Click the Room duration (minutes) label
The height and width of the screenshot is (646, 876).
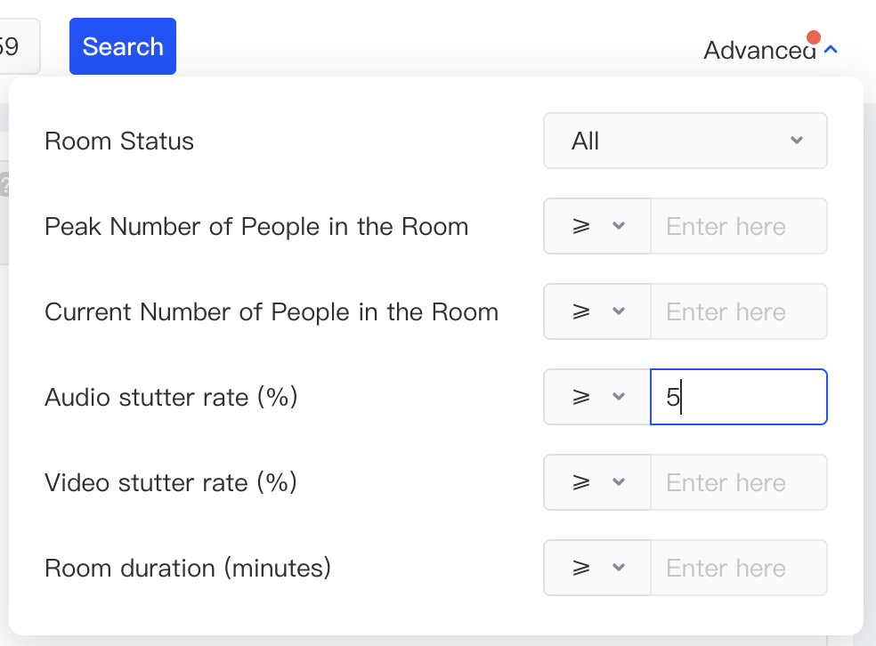[188, 568]
